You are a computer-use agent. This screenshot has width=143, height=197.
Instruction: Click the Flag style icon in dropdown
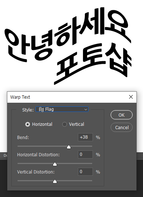pyautogui.click(x=41, y=109)
